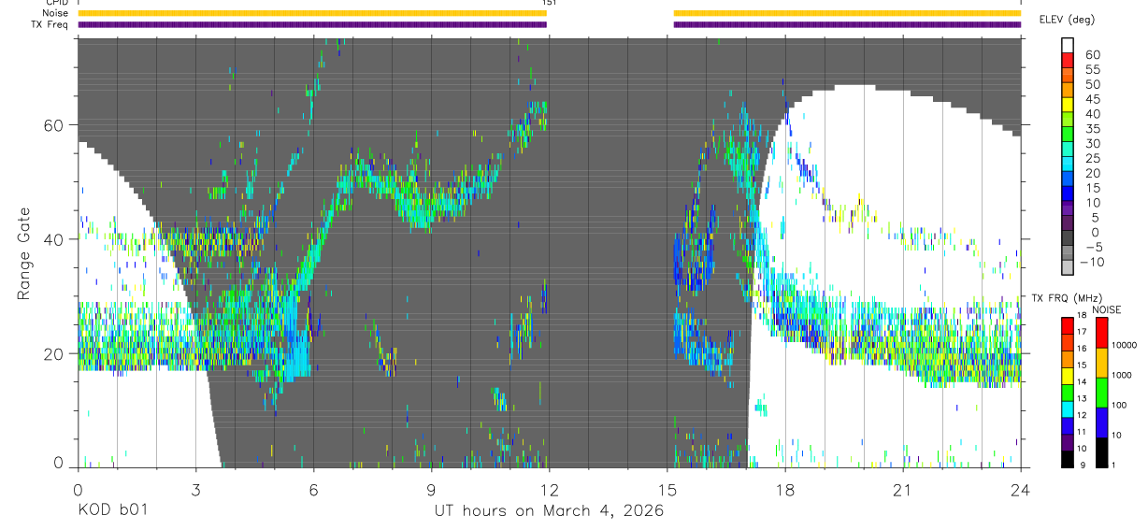Click the 'Range Gate' y-axis title

pyautogui.click(x=23, y=253)
